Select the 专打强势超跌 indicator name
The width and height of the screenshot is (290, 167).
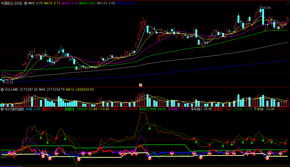14,109
